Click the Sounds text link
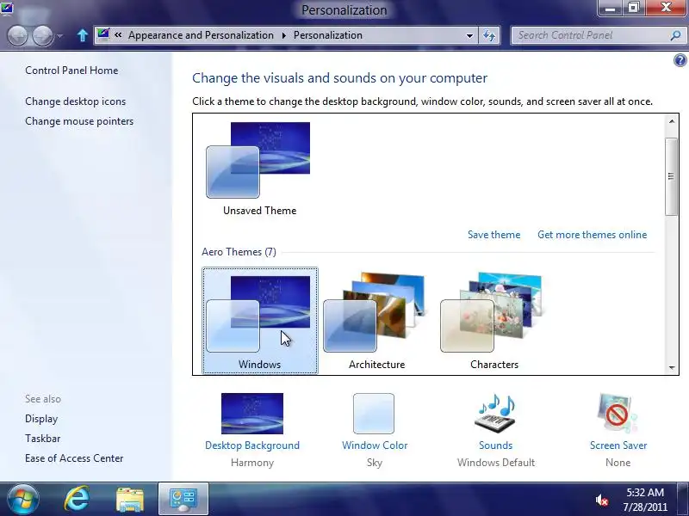Viewport: 689px width, 516px height. click(496, 445)
